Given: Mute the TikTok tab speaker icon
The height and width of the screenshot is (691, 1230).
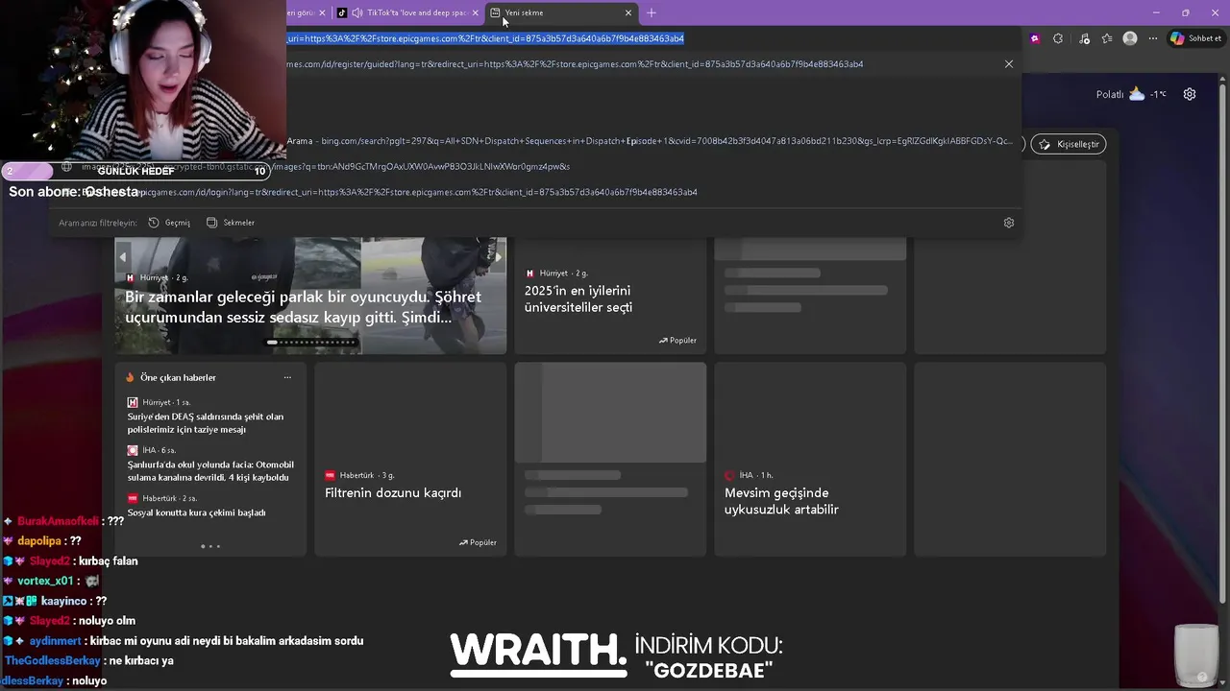Looking at the screenshot, I should tap(357, 12).
